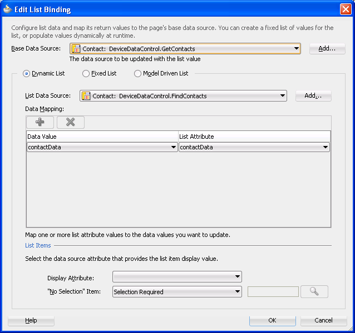Open the Display Attribute dropdown
The image size is (355, 333).
[177, 277]
